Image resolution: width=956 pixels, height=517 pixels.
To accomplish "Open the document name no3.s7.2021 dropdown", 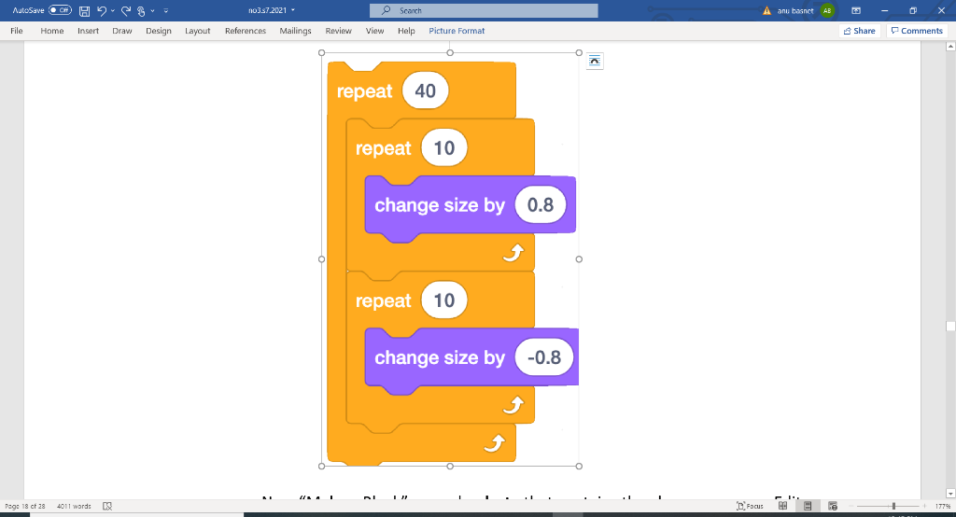I will tap(272, 10).
